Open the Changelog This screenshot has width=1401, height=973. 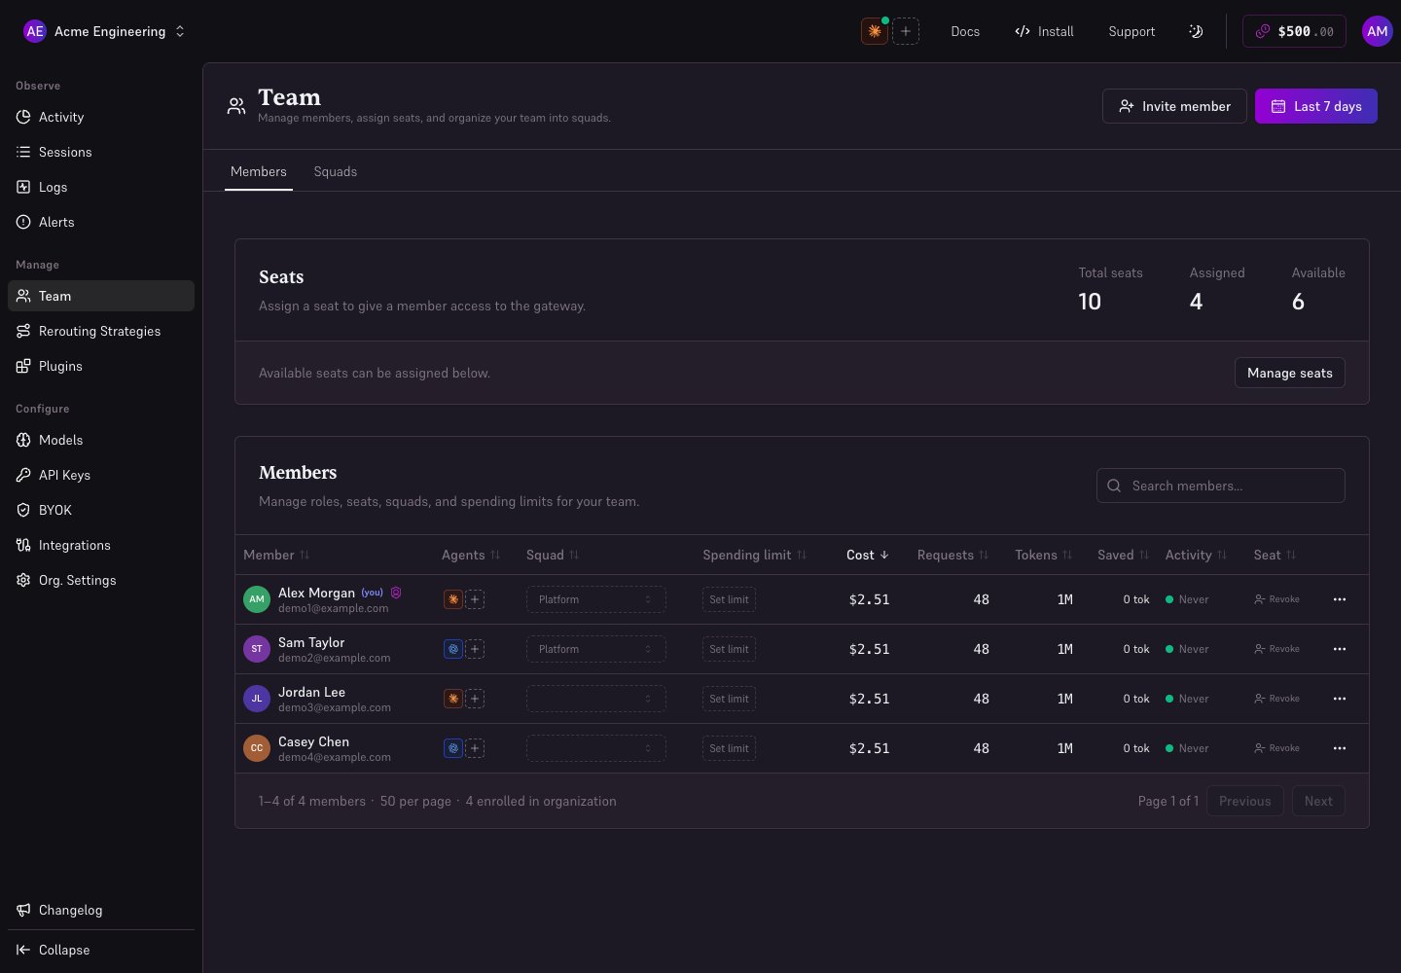101,910
